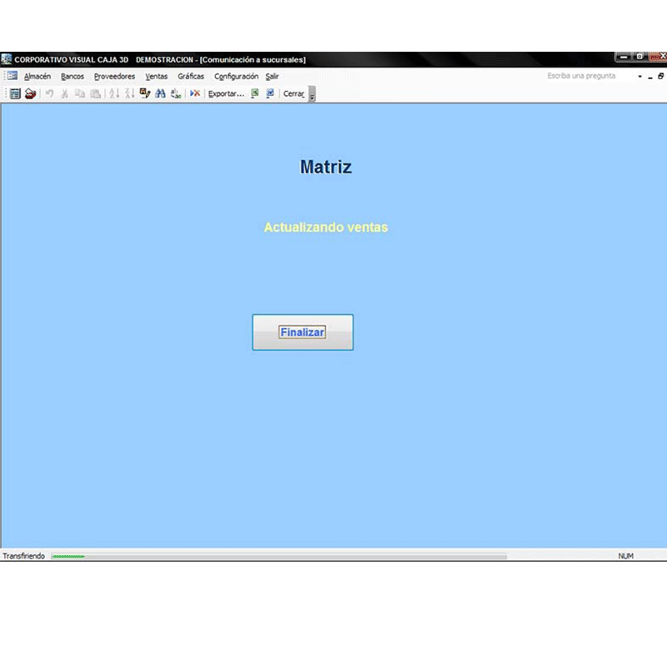Click the Transfiriendo progress bar
This screenshot has width=667, height=667.
coord(278,556)
